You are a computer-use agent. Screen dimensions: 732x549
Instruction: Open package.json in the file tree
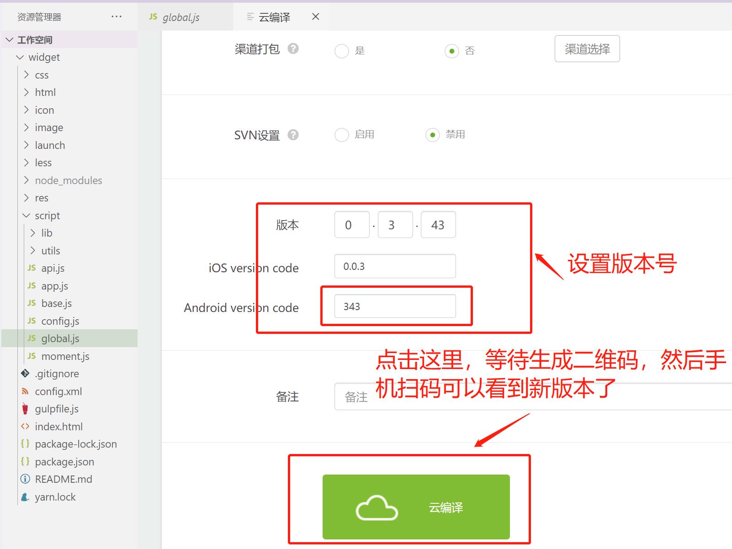pyautogui.click(x=69, y=462)
